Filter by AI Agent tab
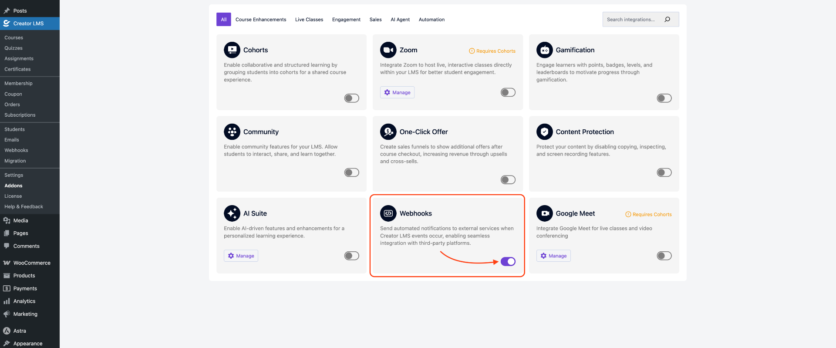The image size is (836, 348). (x=400, y=20)
